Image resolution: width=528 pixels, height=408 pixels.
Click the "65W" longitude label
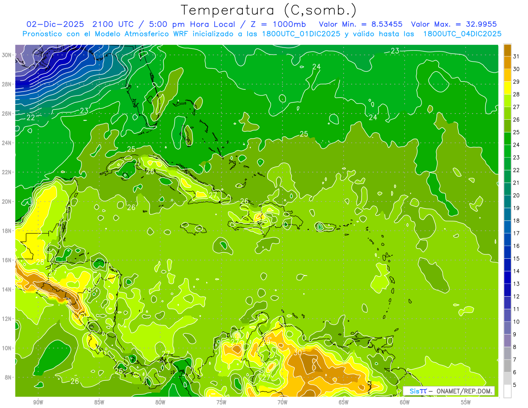(x=344, y=402)
